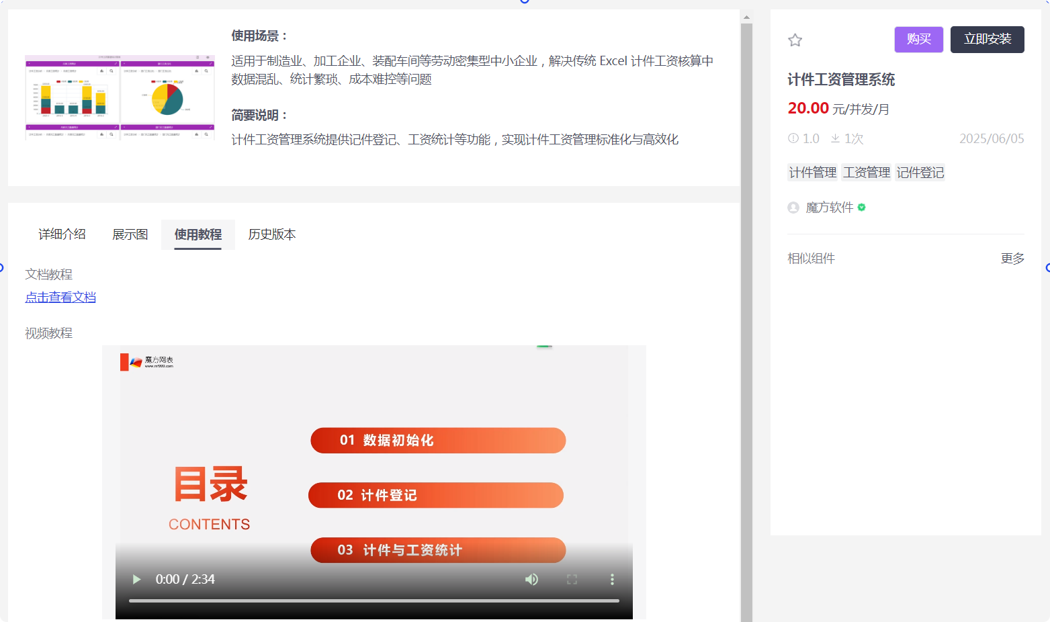Click the product dashboard thumbnail image
Screen dimensions: 1050x622
(x=120, y=97)
